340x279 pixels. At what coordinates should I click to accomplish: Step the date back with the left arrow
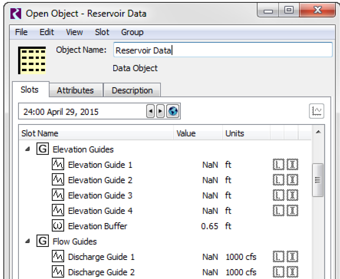tap(151, 112)
